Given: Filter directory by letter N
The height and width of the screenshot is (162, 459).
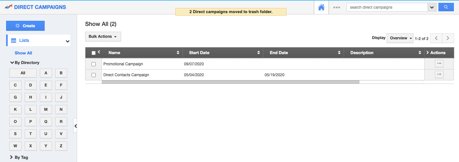Looking at the screenshot, I should tap(61, 109).
